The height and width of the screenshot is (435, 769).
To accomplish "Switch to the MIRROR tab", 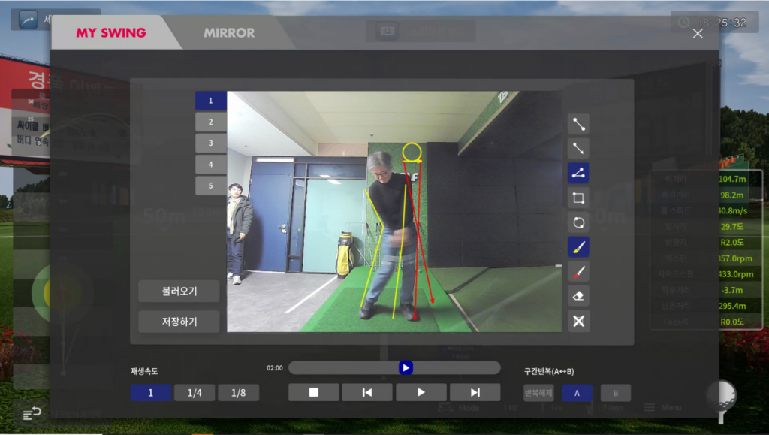I will (x=229, y=33).
